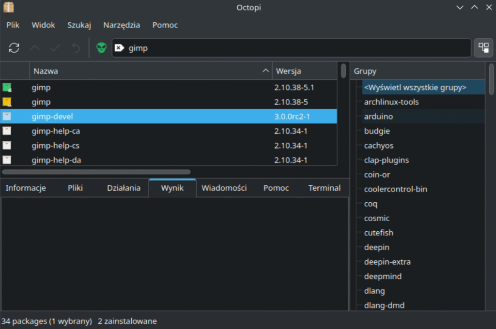Click the system upgrade arrow icon
Screen dimensions: 496x329
click(x=35, y=47)
